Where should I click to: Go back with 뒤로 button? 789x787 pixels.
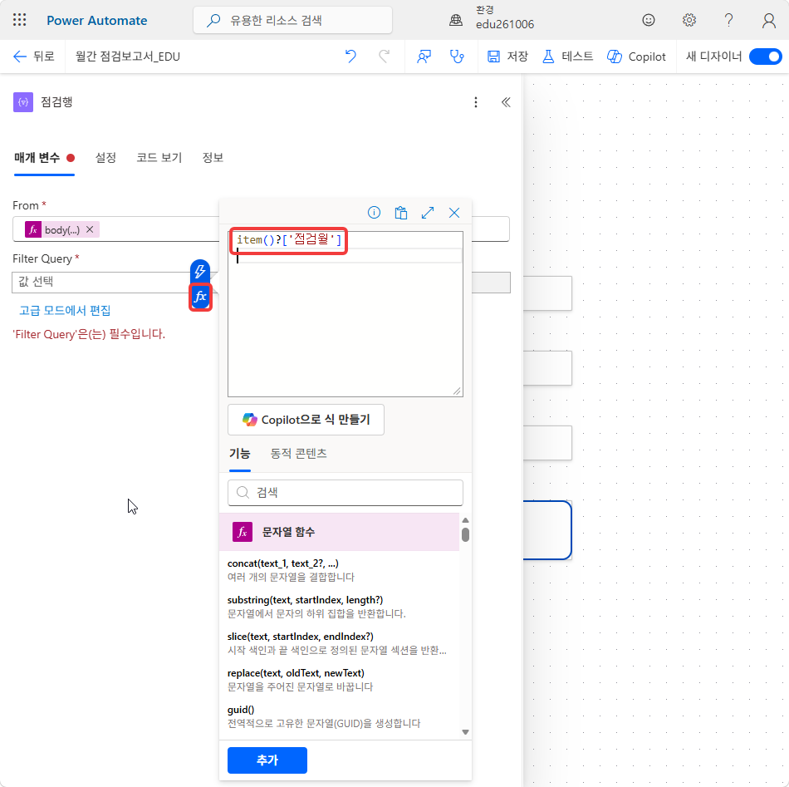[34, 57]
